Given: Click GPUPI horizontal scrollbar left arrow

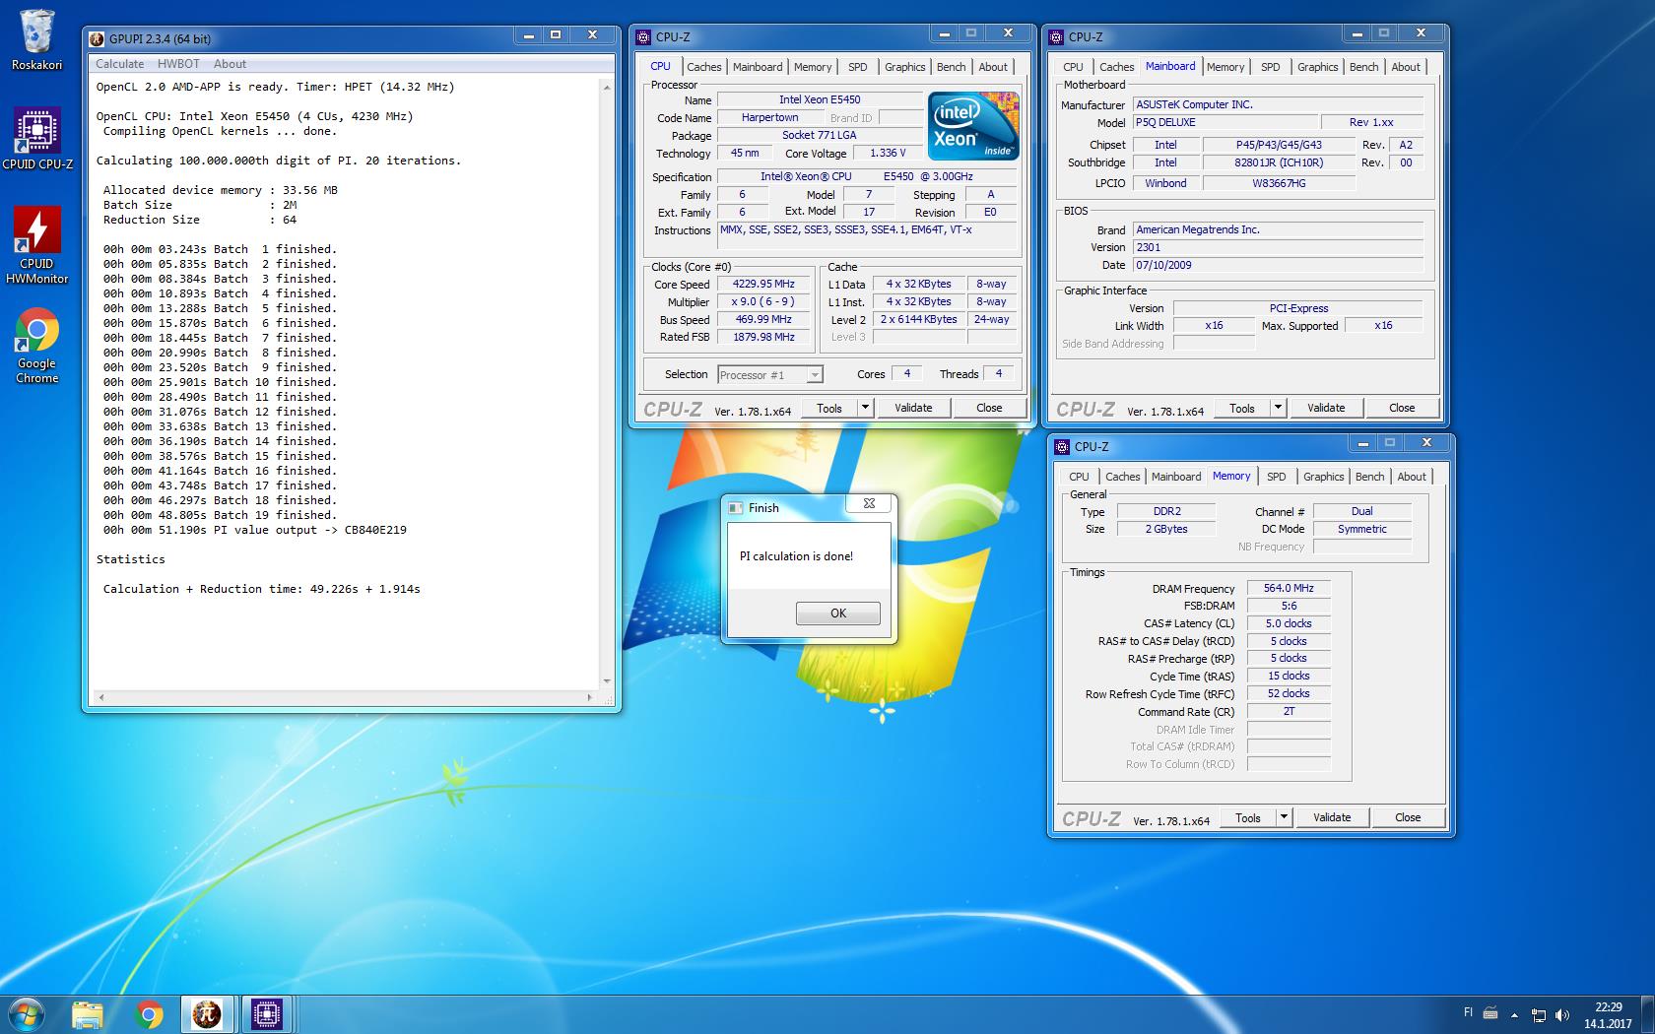Looking at the screenshot, I should click(100, 697).
